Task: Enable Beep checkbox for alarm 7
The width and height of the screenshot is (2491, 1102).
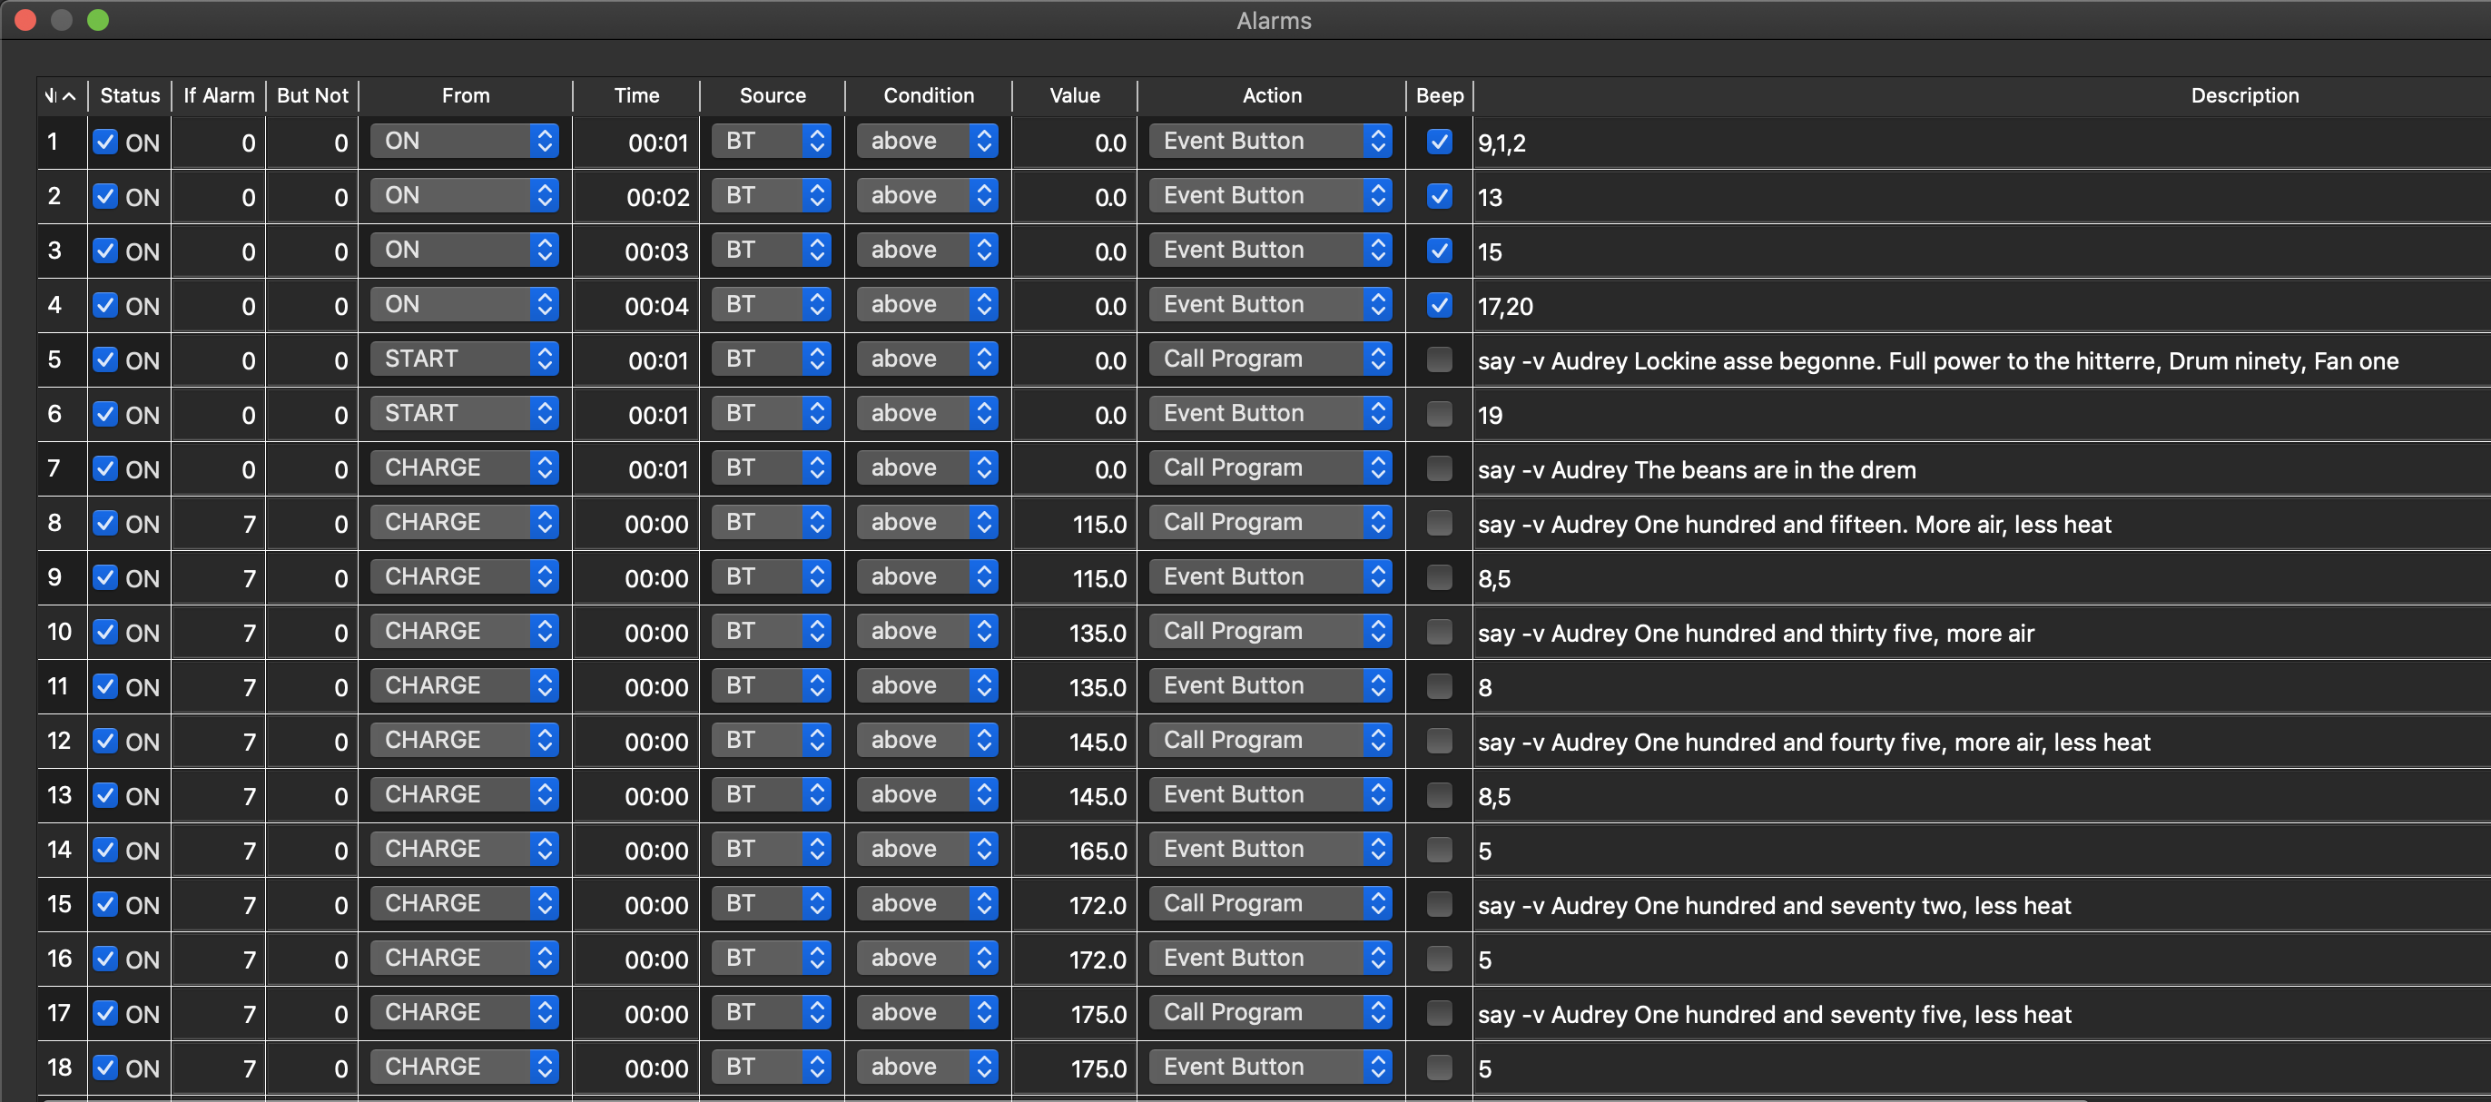Action: (1439, 468)
